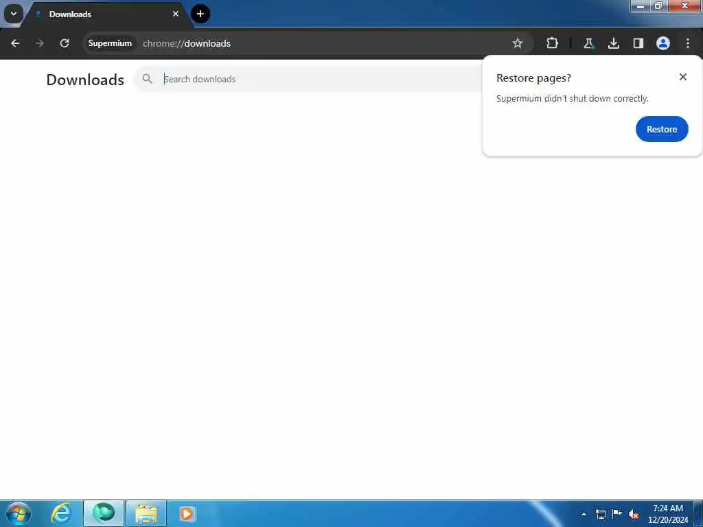The width and height of the screenshot is (703, 527).
Task: Open the Action Center flag icon
Action: [617, 513]
